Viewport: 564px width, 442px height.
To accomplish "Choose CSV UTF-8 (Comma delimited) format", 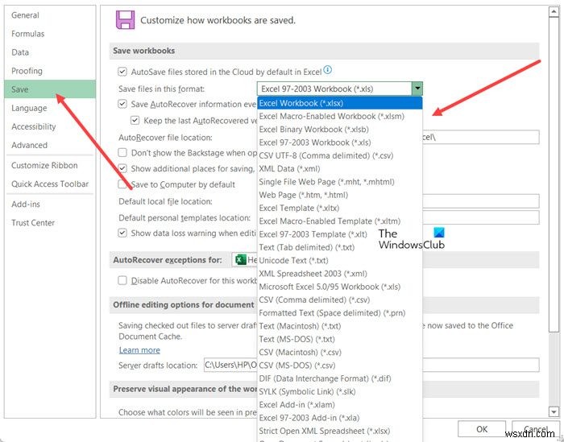I will pos(340,155).
